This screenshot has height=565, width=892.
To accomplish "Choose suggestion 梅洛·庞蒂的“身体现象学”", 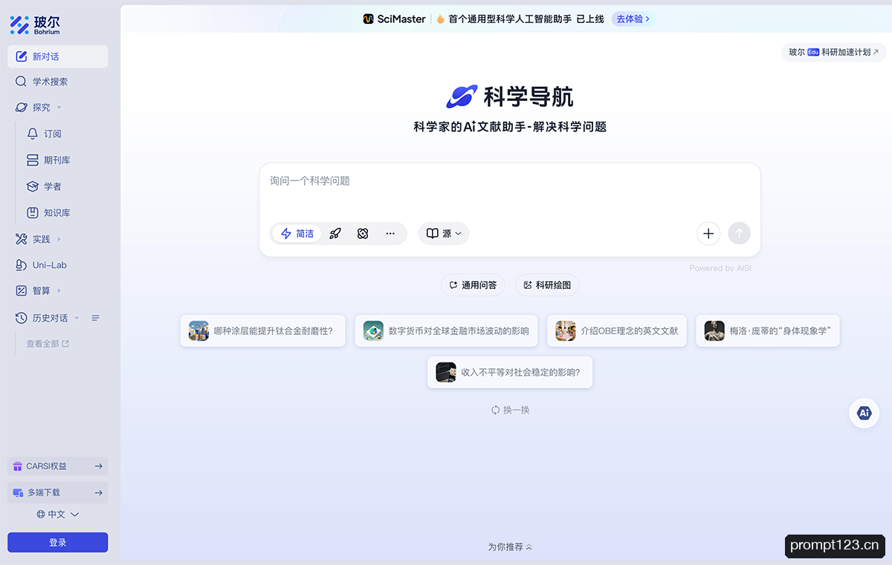I will coord(768,330).
